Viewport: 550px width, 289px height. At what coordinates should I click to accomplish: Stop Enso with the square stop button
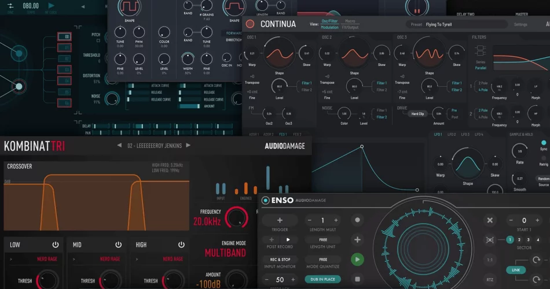click(x=357, y=279)
